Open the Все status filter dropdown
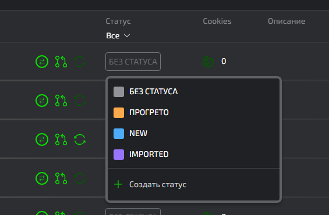The image size is (329, 215). (118, 35)
